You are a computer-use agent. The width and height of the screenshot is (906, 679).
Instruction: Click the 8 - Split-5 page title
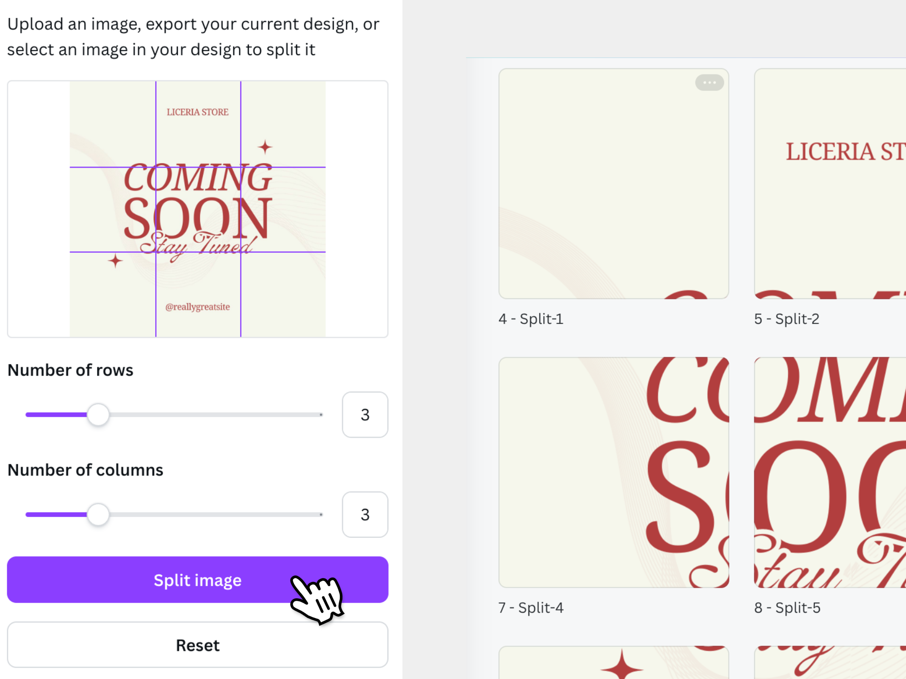coord(787,608)
